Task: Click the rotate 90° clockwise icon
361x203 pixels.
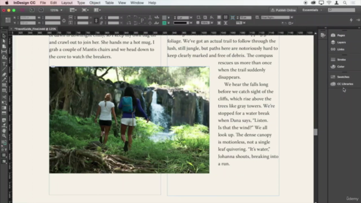Action: pyautogui.click(x=129, y=17)
